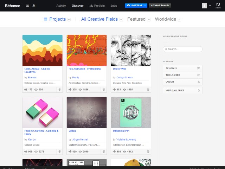225x169 pixels.
Task: Open the Doctor Who portrait thumbnail
Action: point(131,50)
